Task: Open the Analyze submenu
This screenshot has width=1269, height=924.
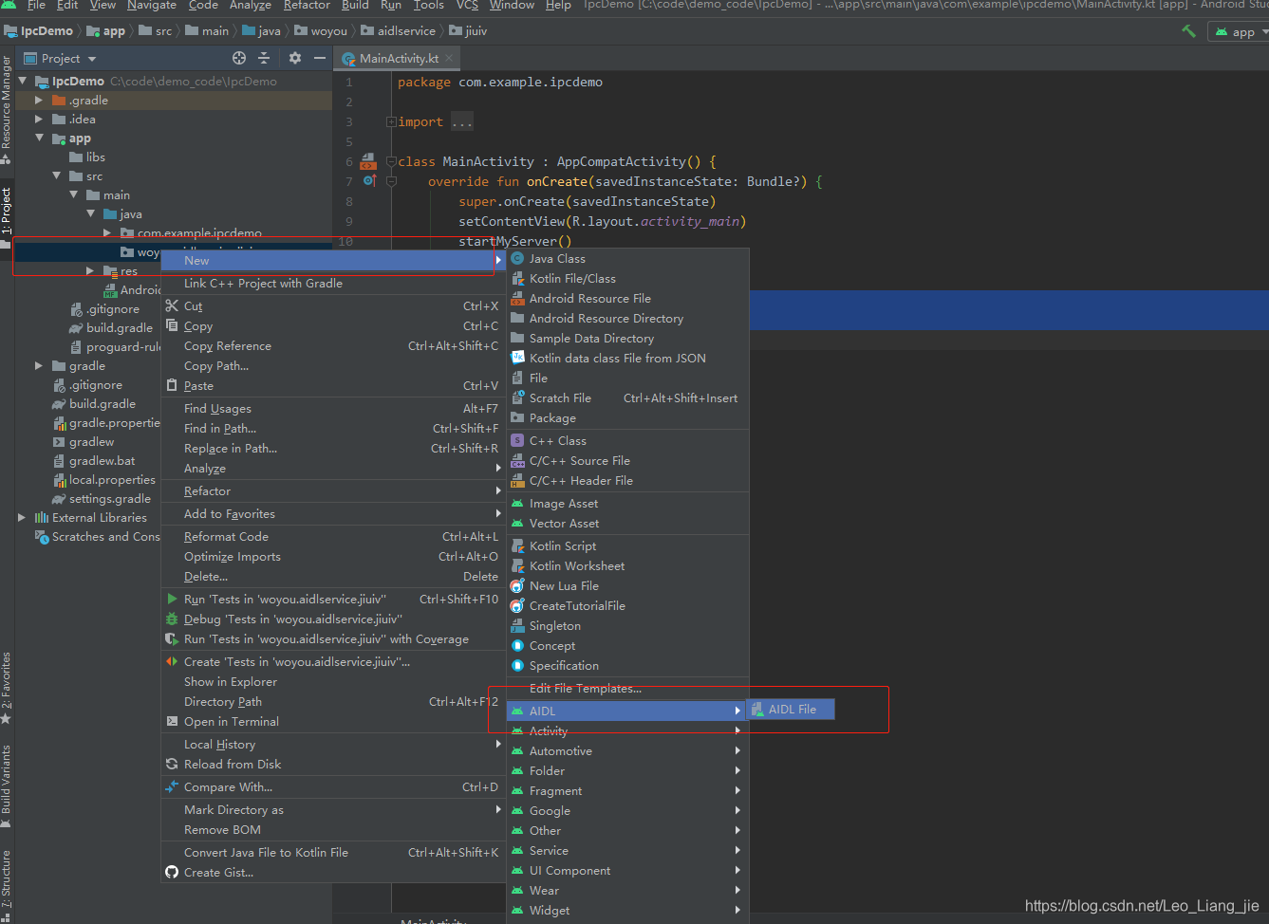Action: (332, 468)
